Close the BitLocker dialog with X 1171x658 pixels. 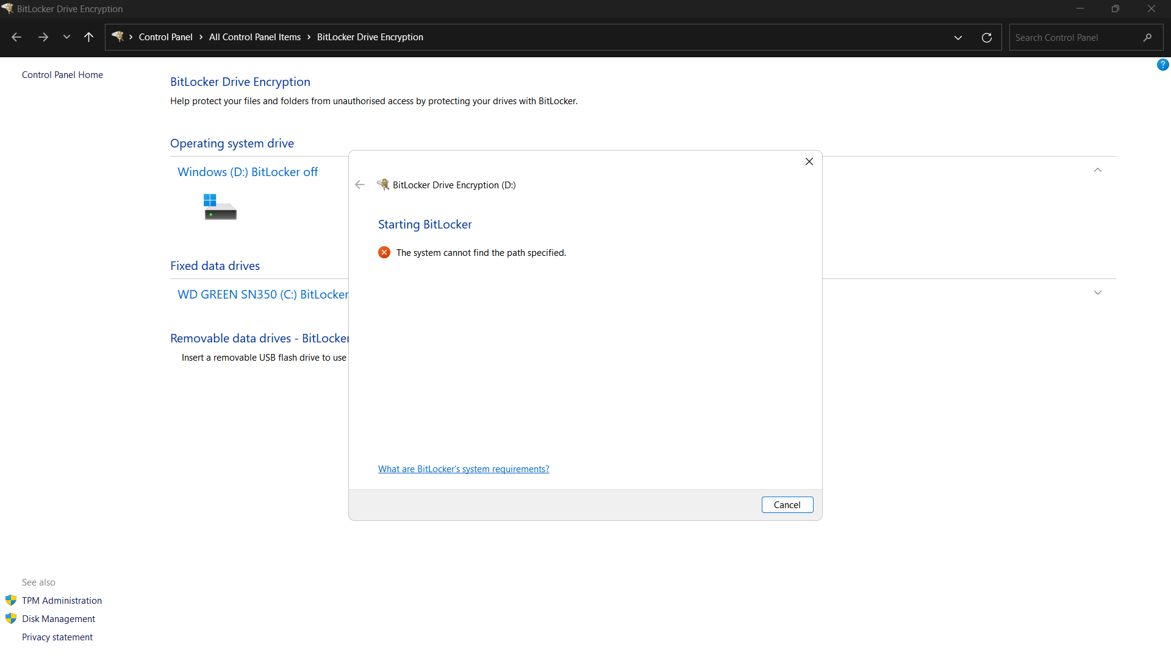(x=809, y=161)
